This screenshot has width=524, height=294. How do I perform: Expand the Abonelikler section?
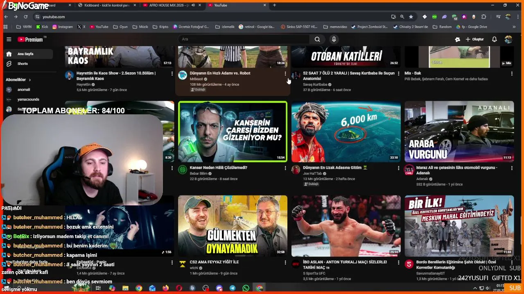(x=18, y=80)
